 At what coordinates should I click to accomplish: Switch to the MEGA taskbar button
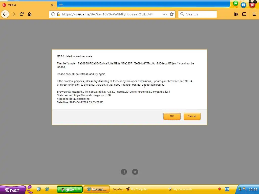coord(70,189)
